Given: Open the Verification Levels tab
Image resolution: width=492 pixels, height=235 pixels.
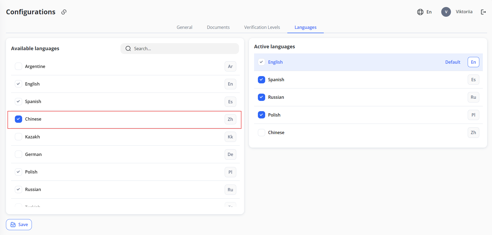Looking at the screenshot, I should click(262, 27).
